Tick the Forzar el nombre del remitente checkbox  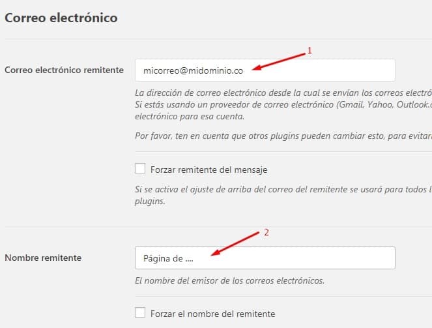139,312
